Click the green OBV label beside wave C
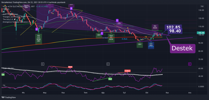Image resolution: width=209 pixels, height=100 pixels. point(99,35)
